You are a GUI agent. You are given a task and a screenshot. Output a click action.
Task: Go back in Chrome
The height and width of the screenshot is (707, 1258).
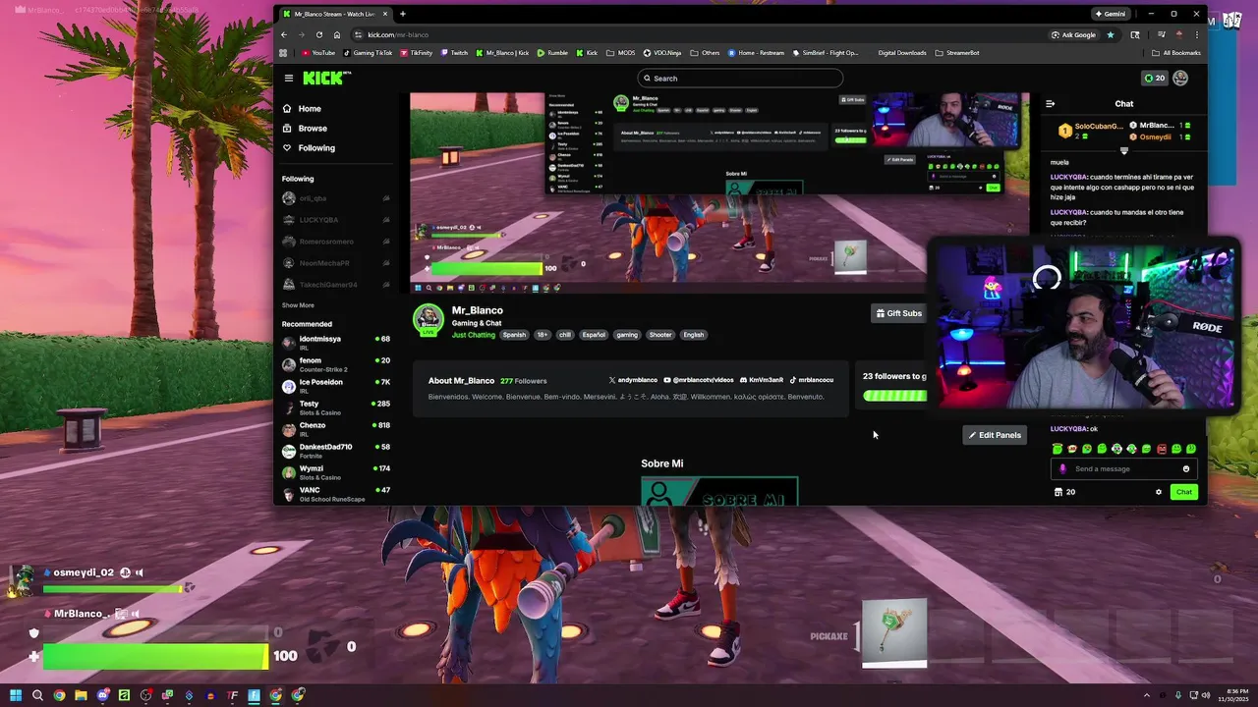point(284,34)
